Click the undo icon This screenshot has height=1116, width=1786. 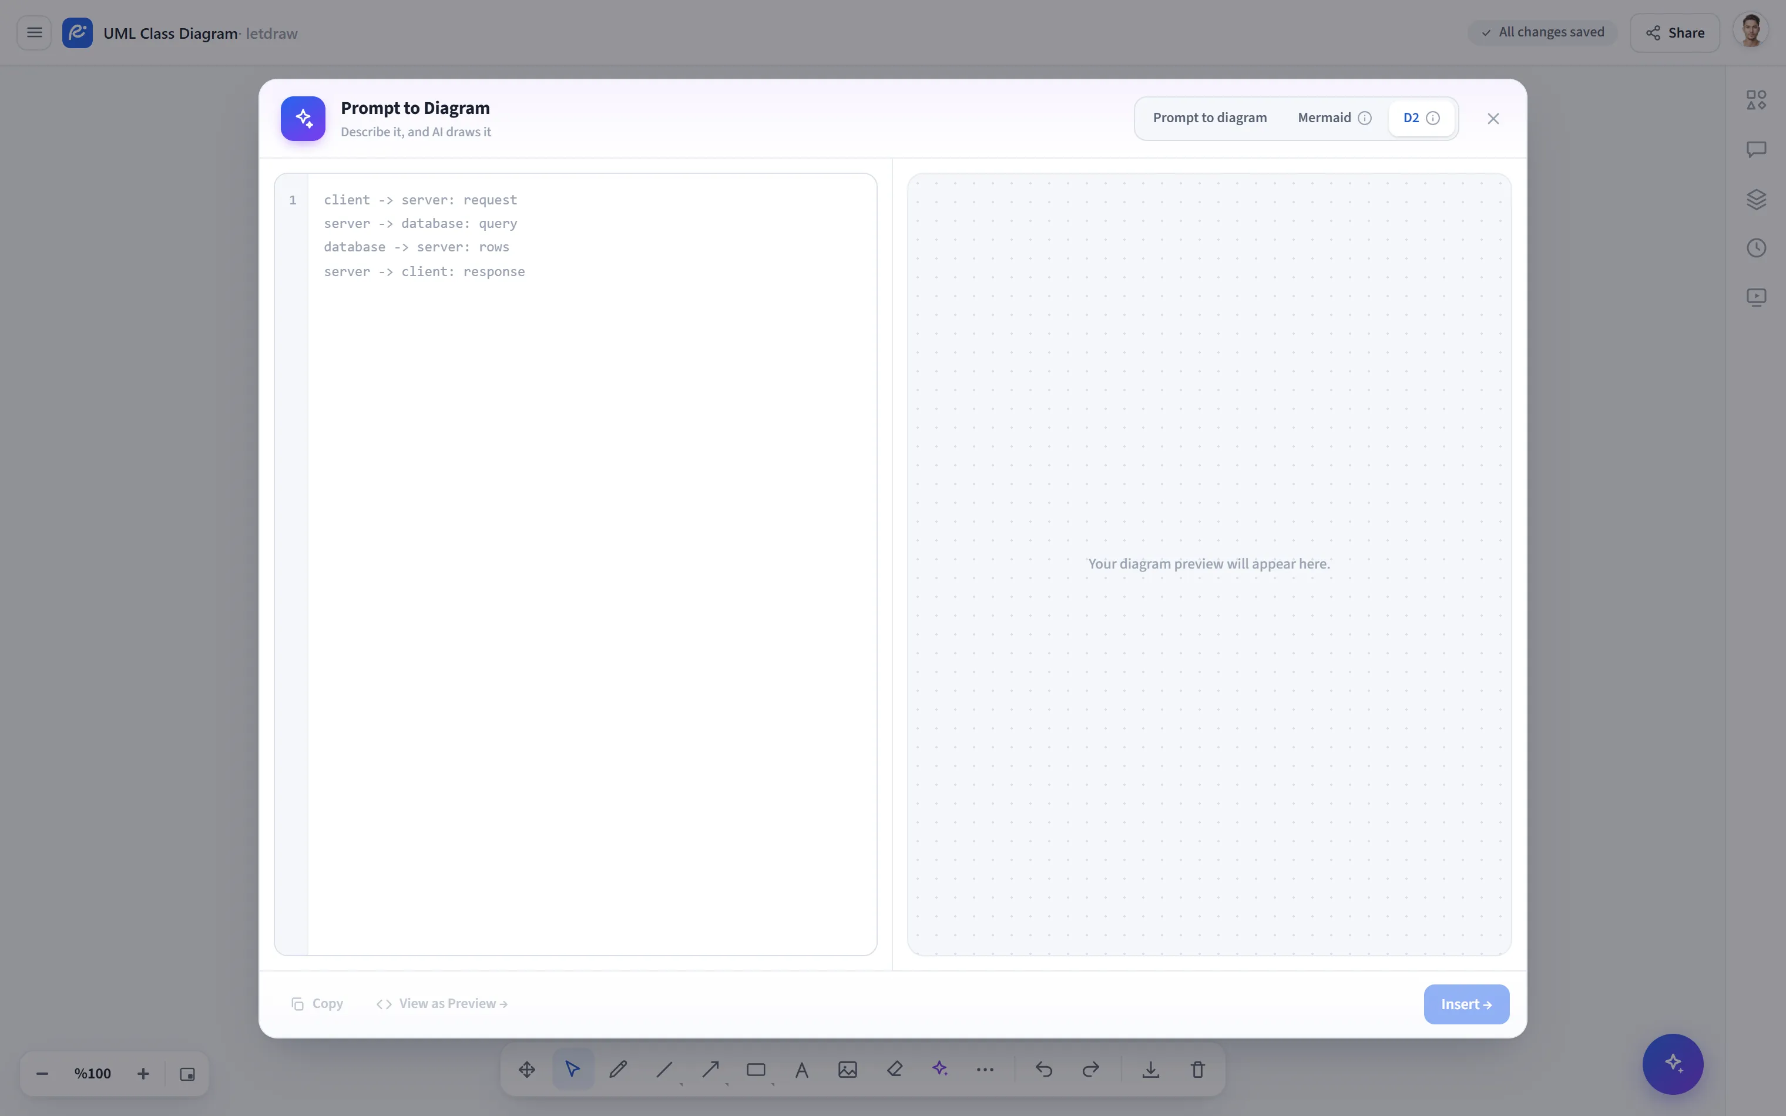pyautogui.click(x=1043, y=1069)
